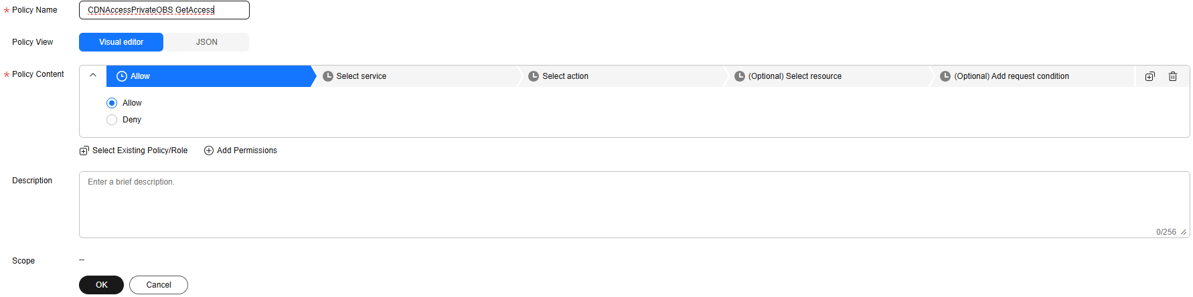Click clock icon in Select action step
The width and height of the screenshot is (1193, 297).
pos(534,76)
